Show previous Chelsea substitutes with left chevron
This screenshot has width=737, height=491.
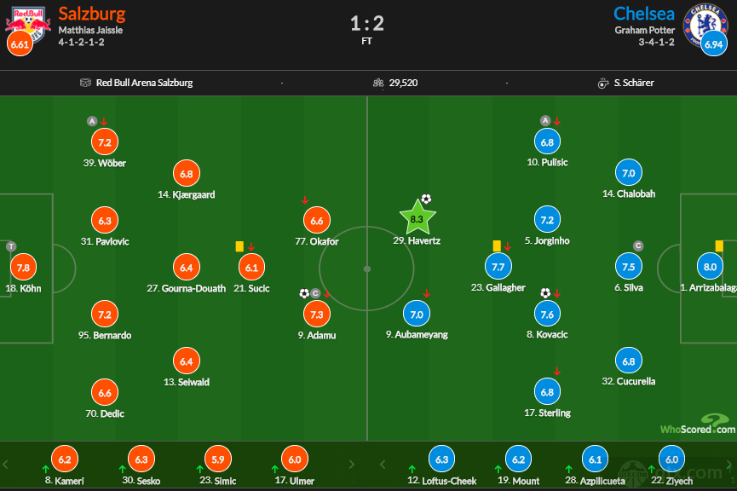383,465
